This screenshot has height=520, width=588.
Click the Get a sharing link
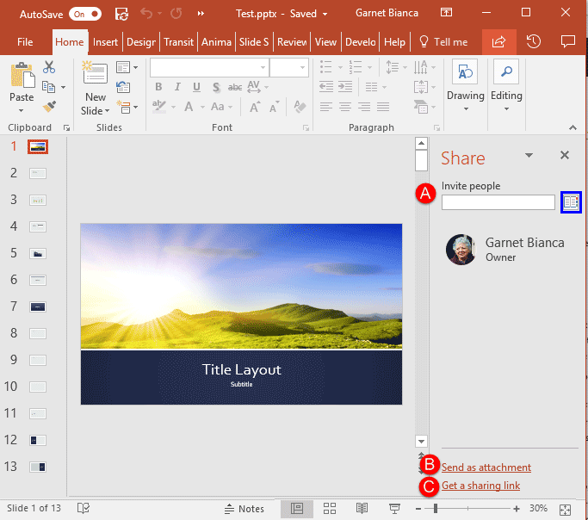click(x=480, y=486)
